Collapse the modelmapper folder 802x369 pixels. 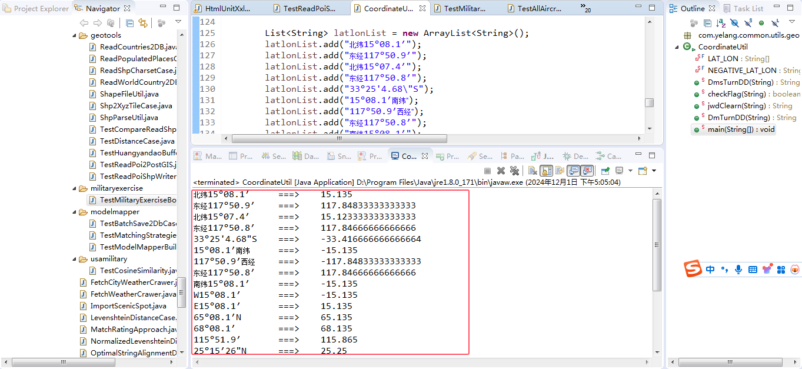(75, 212)
